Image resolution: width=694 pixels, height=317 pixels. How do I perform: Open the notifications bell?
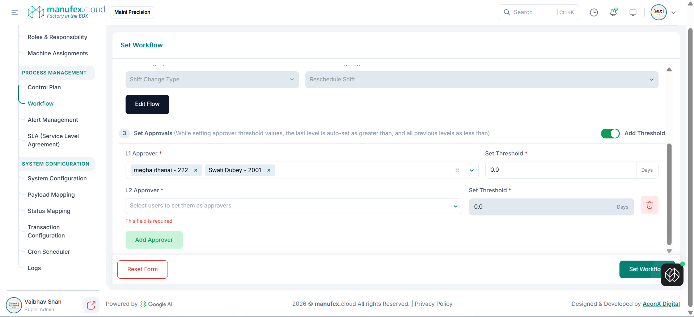pyautogui.click(x=613, y=12)
